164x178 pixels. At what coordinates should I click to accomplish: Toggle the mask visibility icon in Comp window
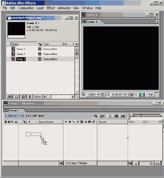[108, 95]
